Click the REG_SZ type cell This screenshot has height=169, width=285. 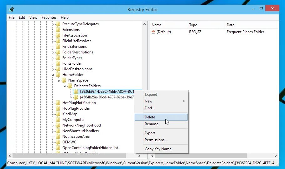tap(195, 32)
